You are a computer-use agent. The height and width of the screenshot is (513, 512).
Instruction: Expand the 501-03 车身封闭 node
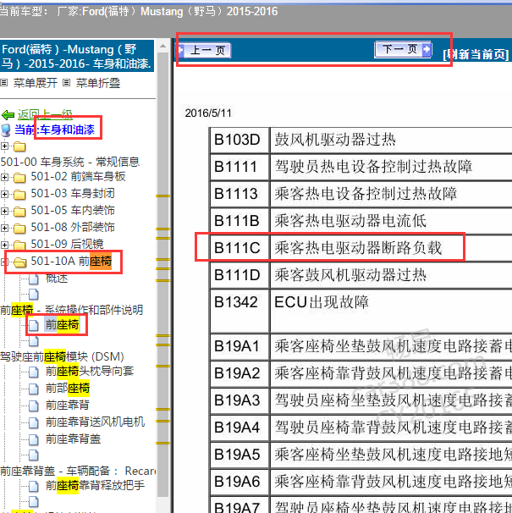pyautogui.click(x=4, y=194)
